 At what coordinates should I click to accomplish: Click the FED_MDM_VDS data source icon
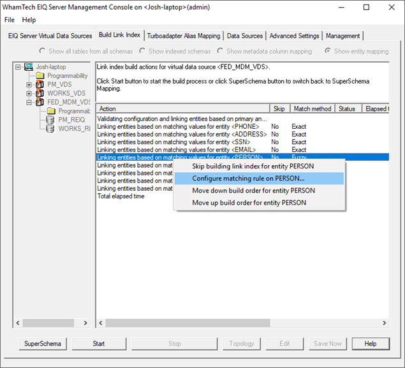[x=40, y=102]
